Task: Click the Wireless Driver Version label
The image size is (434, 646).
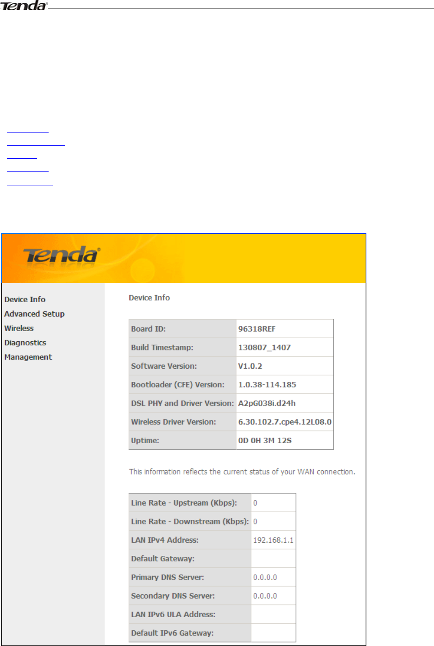Action: point(173,422)
